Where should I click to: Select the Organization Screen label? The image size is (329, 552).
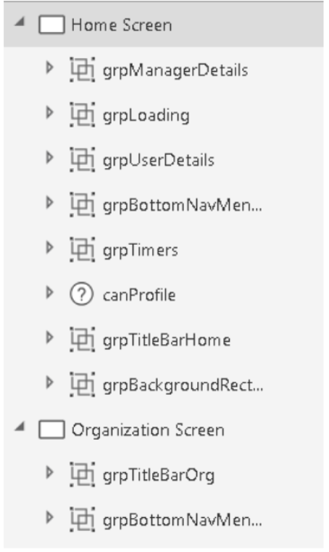tap(148, 430)
